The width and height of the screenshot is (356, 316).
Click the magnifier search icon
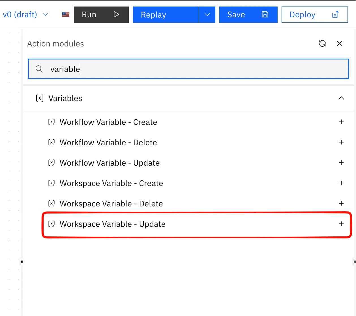tap(39, 69)
